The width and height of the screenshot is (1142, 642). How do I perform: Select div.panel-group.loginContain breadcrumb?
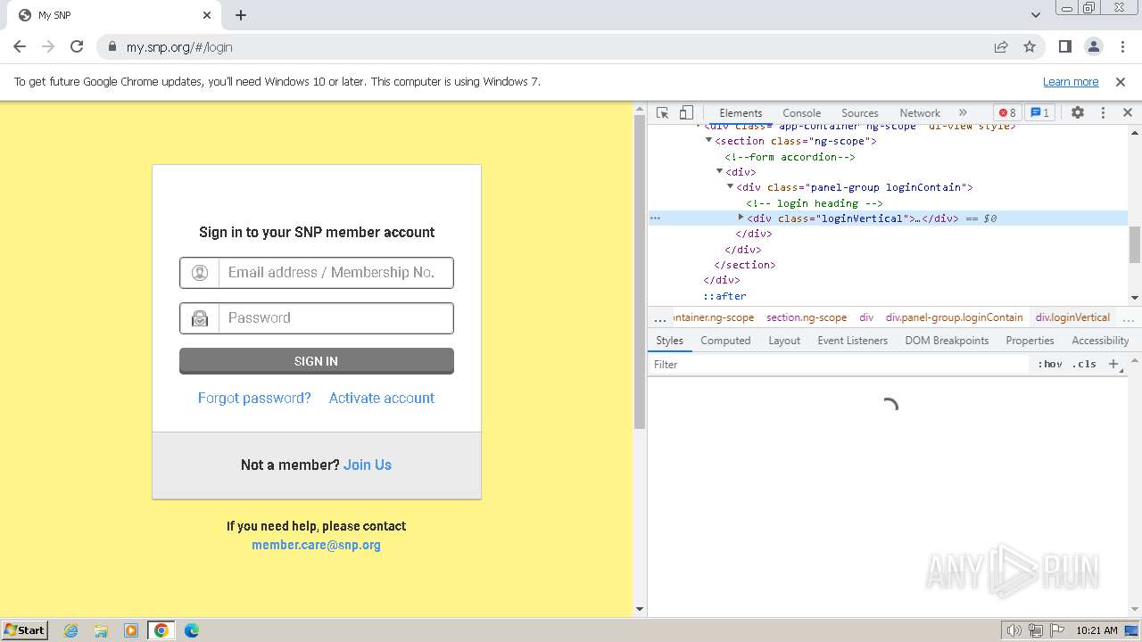point(954,317)
